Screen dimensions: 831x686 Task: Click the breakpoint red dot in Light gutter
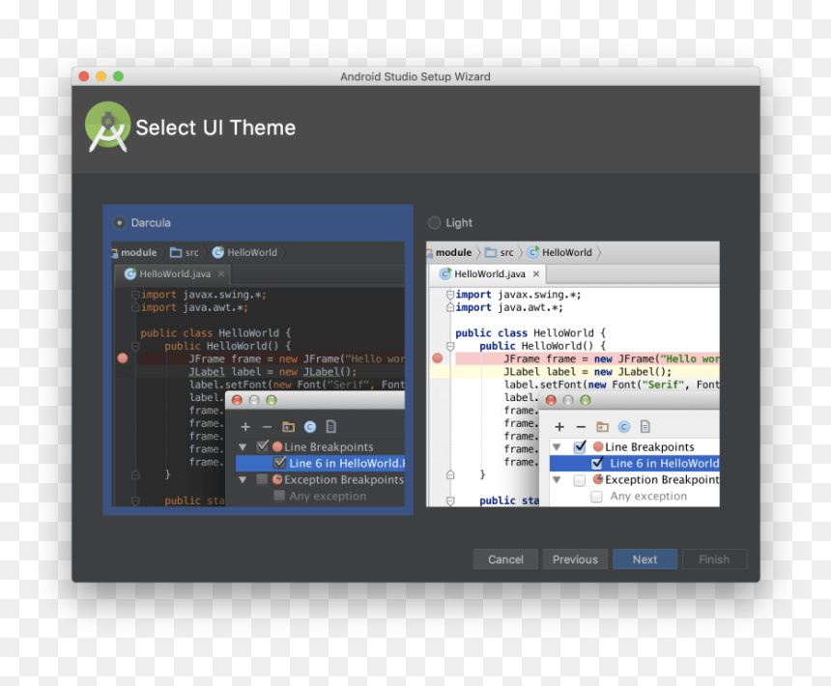pos(437,358)
